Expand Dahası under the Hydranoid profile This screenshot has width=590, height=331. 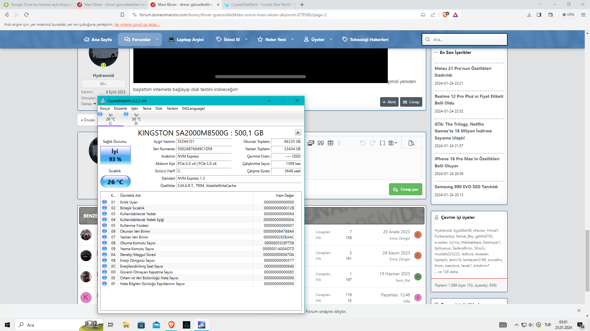click(x=88, y=104)
